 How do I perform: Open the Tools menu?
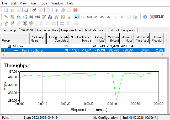pyautogui.click(x=44, y=3)
